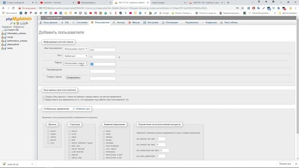Screen dimensions: 299x168
Task: Click the host value field
Action: coord(103,57)
